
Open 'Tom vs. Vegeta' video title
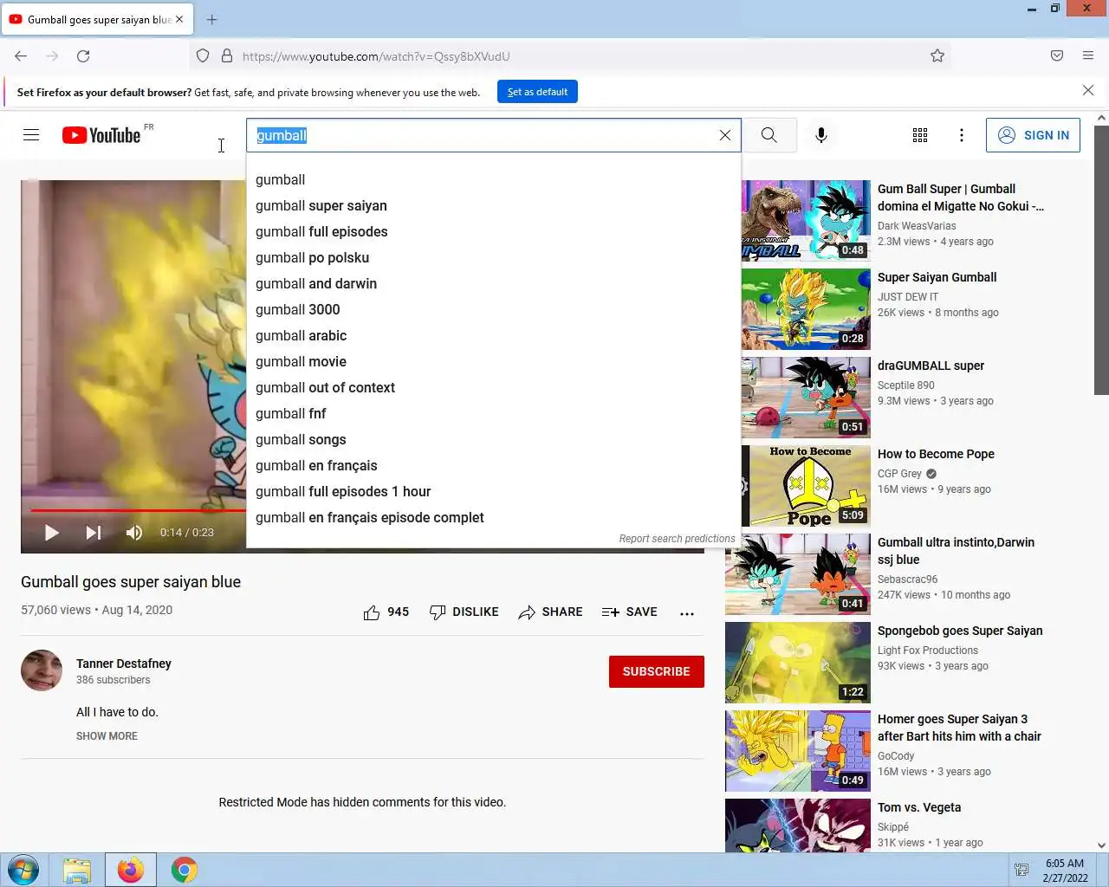click(919, 807)
